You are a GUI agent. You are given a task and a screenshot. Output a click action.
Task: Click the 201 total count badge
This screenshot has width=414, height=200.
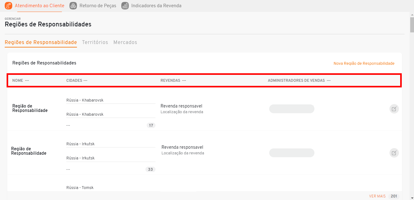394,196
